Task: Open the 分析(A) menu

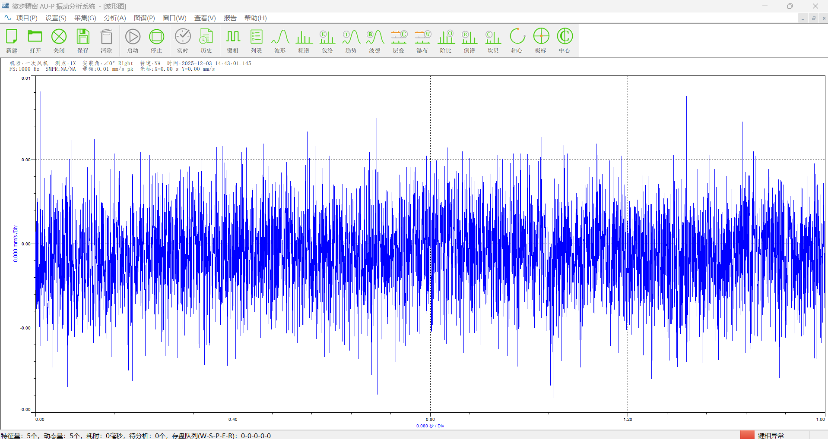Action: click(115, 18)
